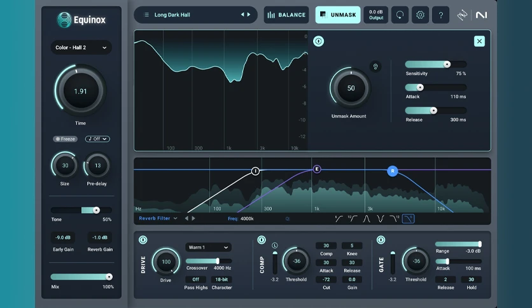Image resolution: width=532 pixels, height=308 pixels.
Task: Open the tempo sync Off dropdown
Action: point(97,139)
